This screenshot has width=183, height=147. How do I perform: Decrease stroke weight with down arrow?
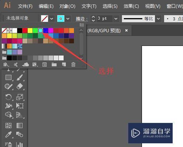click(94, 20)
